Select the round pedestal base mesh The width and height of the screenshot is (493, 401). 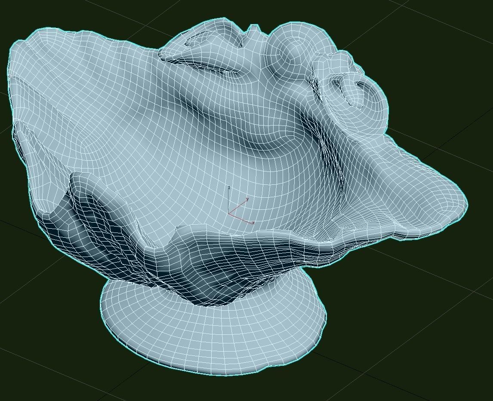pos(214,330)
